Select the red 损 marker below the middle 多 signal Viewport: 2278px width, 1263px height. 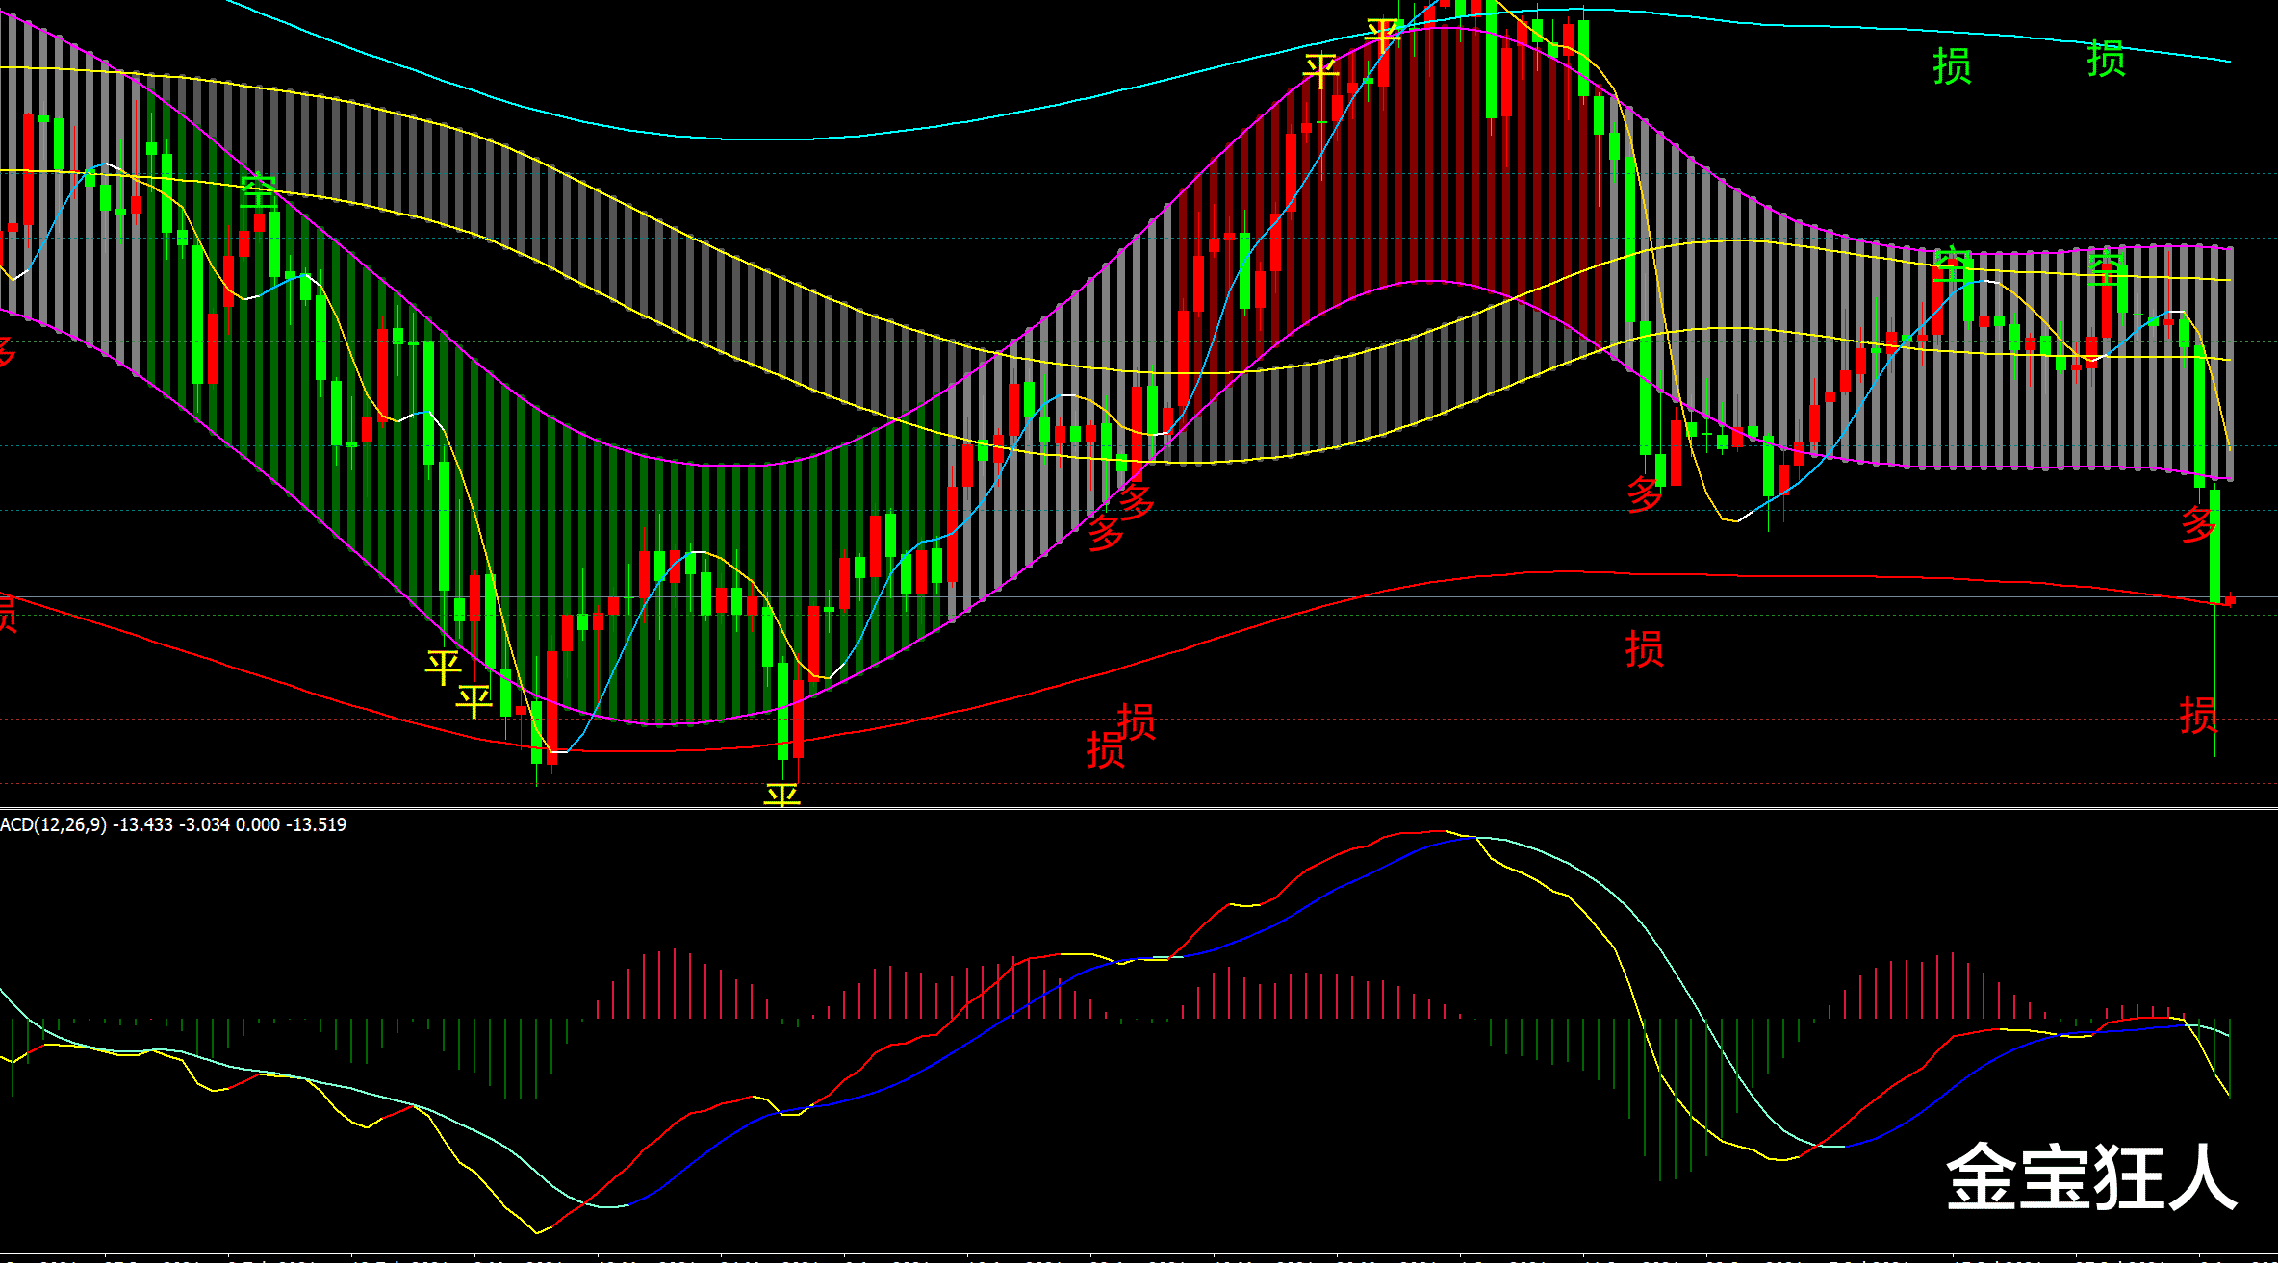(1644, 649)
